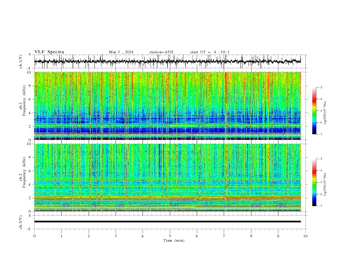Click the time axis tick label "9"
The image size is (344, 265).
click(278, 236)
